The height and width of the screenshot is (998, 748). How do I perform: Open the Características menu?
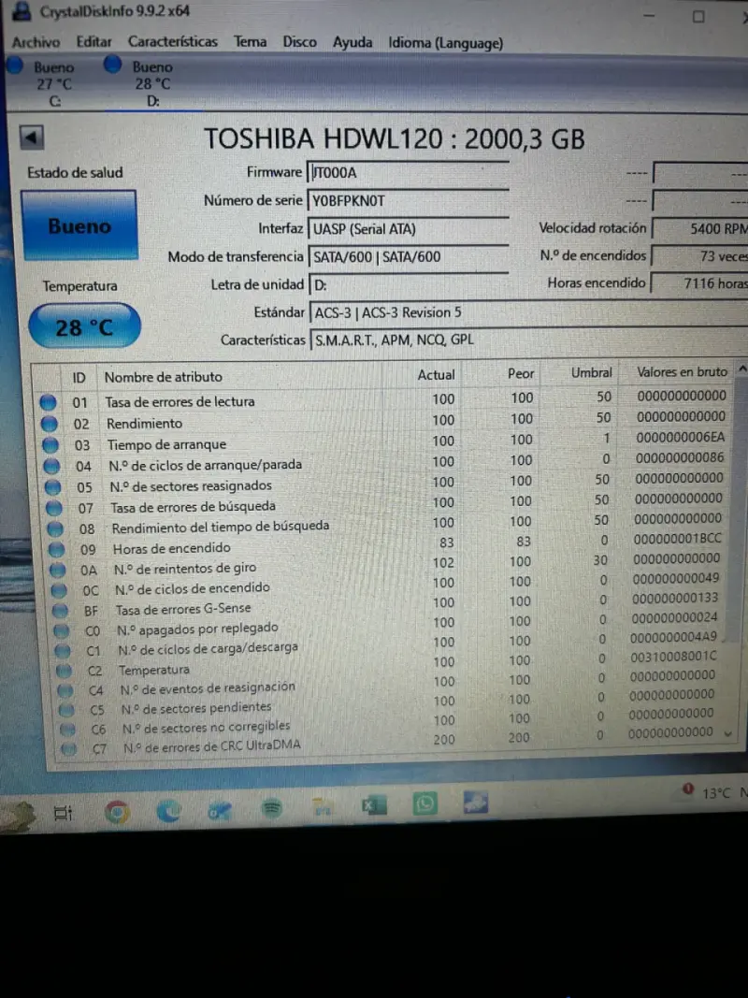point(173,42)
